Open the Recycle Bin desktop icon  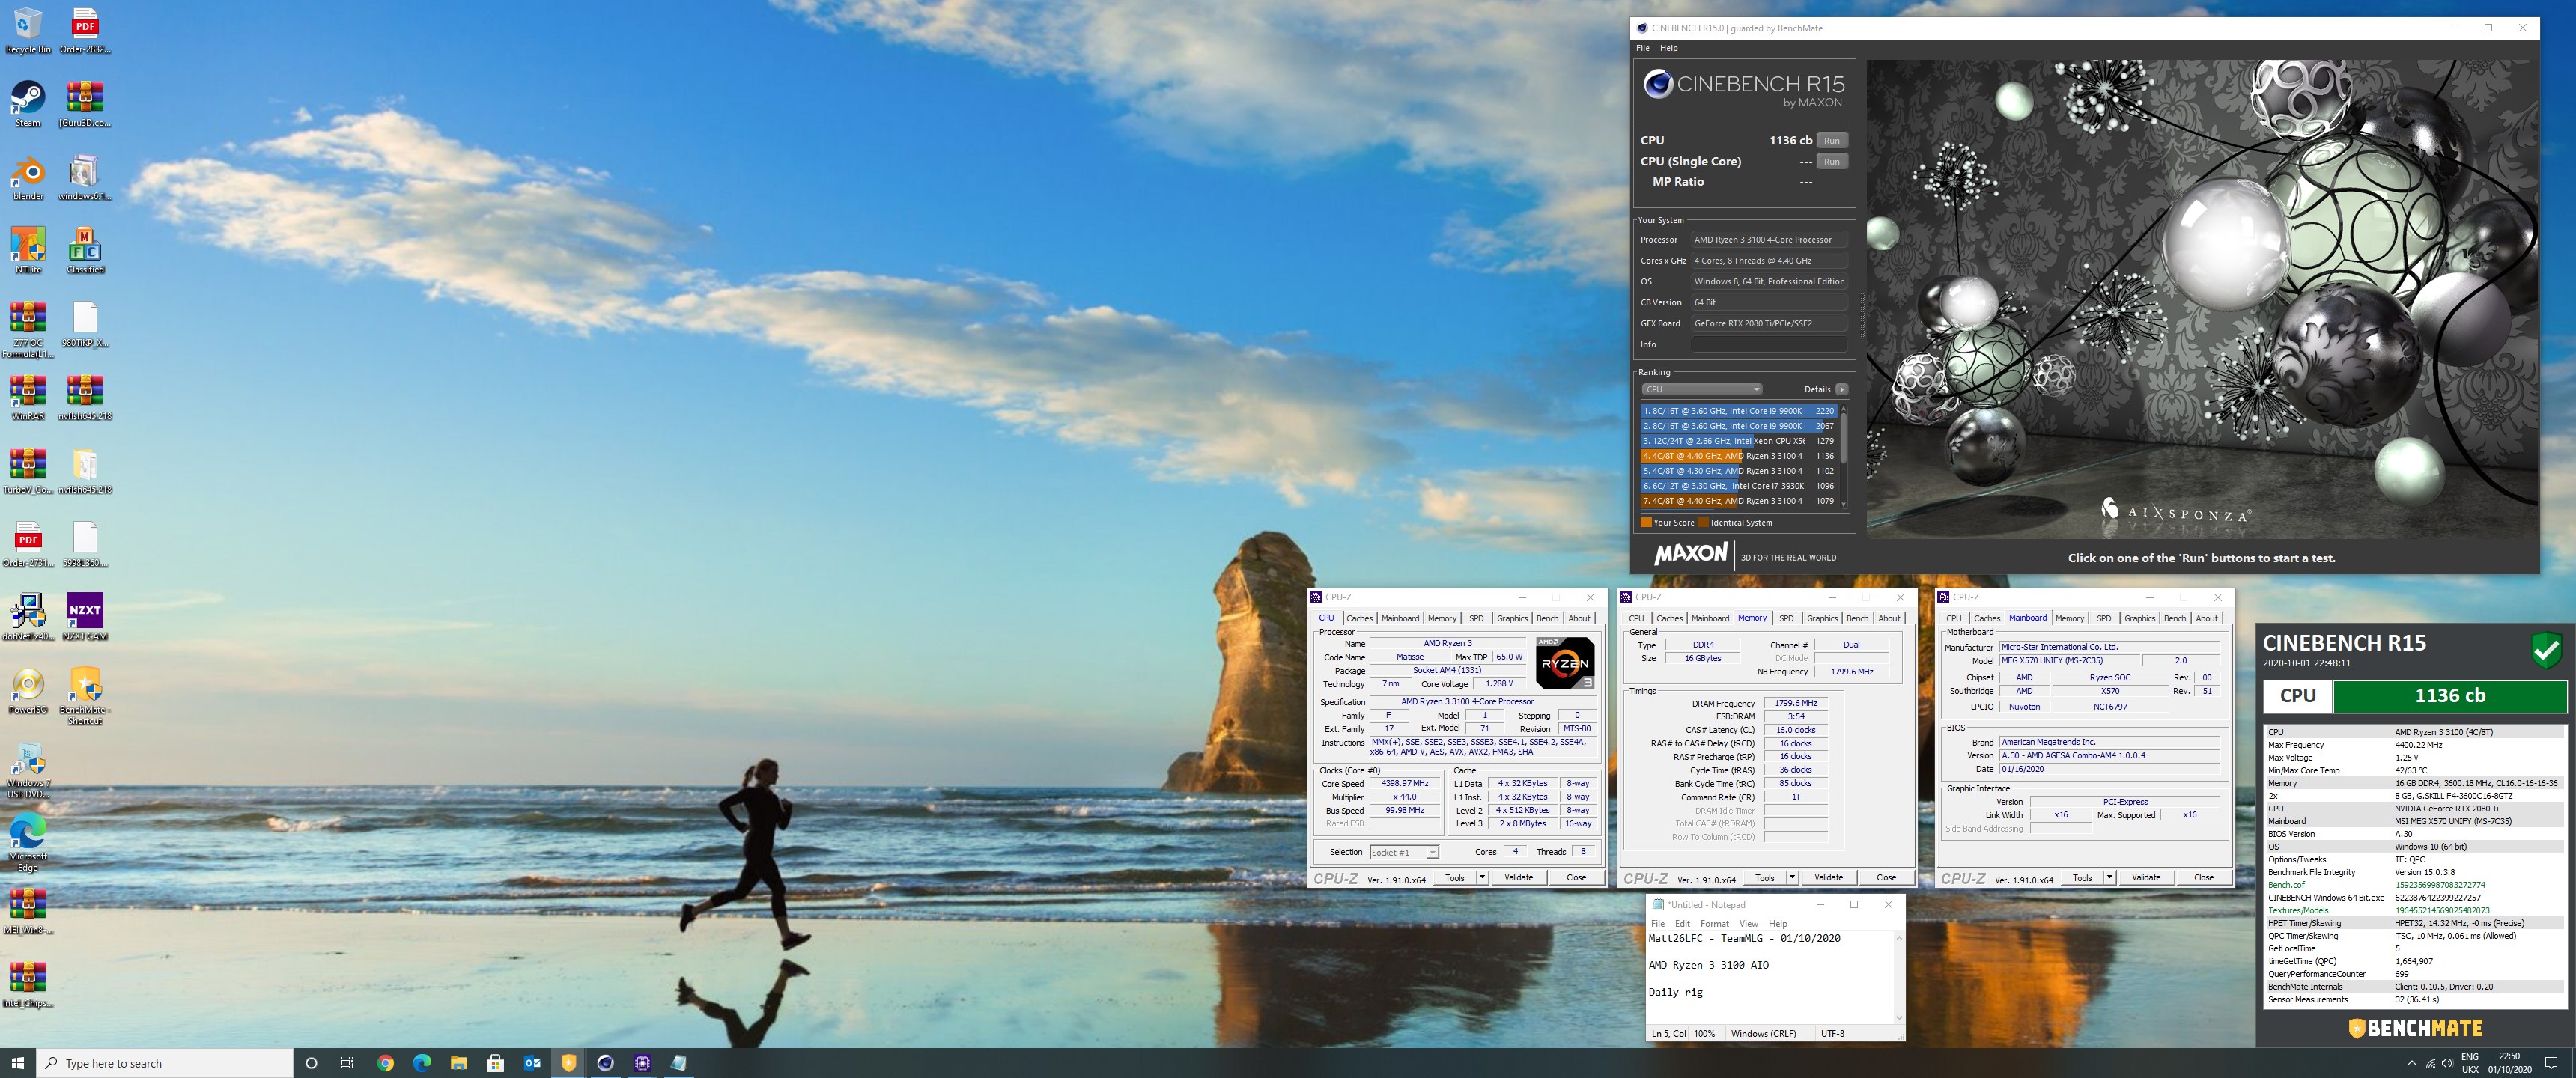(28, 30)
